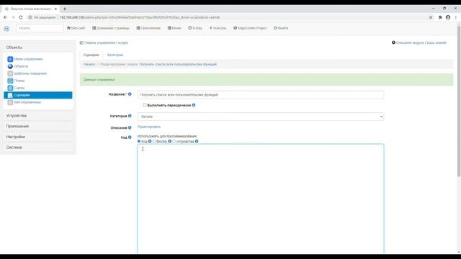Open browser extensions puzzle icon

(440, 17)
